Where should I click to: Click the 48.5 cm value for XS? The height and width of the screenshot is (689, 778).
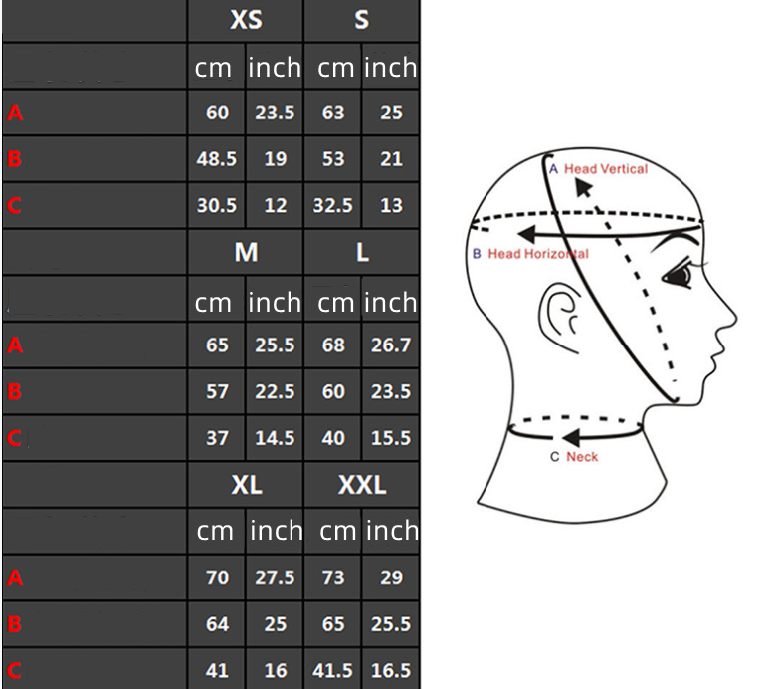click(x=216, y=159)
